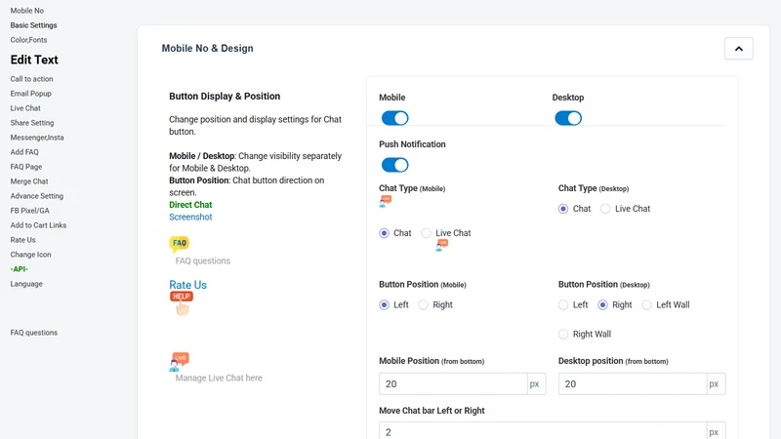Focus the Mobile Position from bottom field

point(453,383)
